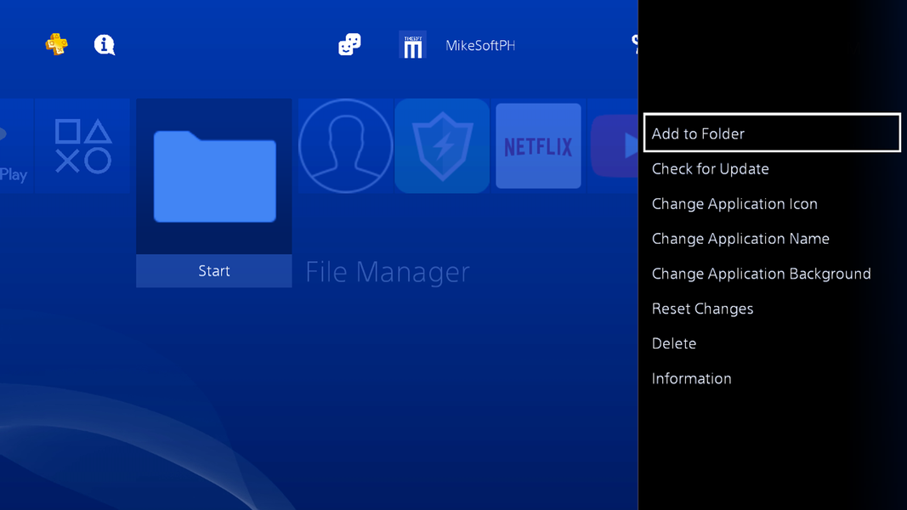Select the File Manager folder tile
The height and width of the screenshot is (510, 907).
tap(213, 178)
